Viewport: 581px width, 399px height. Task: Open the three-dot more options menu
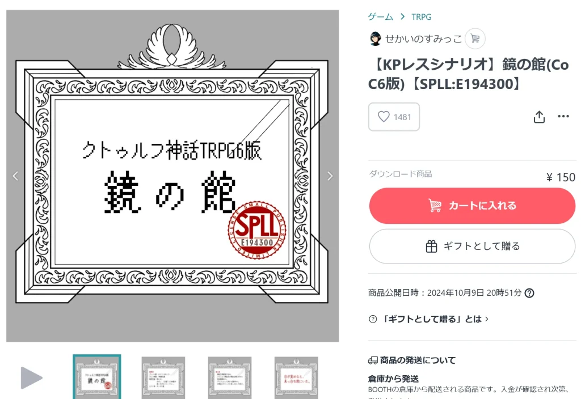tap(563, 117)
